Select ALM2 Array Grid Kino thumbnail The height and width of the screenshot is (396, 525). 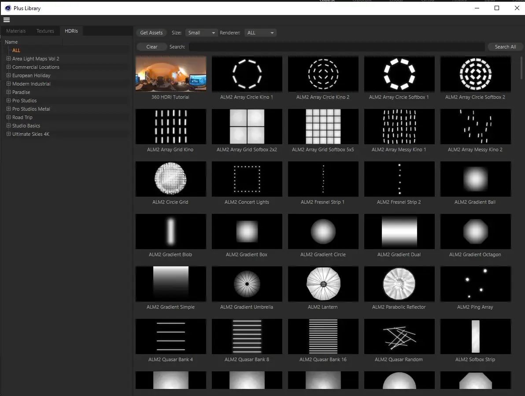click(x=171, y=127)
